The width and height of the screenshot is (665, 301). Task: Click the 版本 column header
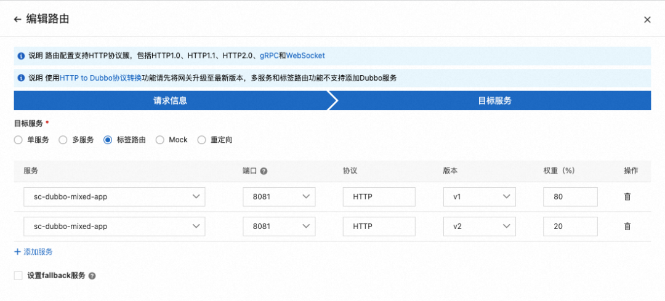coord(450,171)
